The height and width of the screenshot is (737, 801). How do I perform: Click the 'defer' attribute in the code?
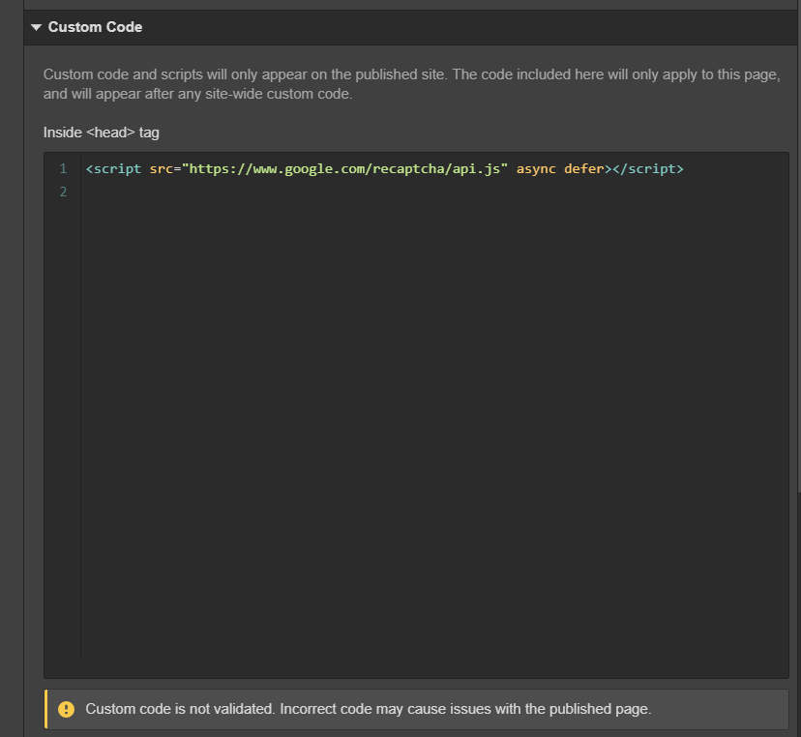584,169
